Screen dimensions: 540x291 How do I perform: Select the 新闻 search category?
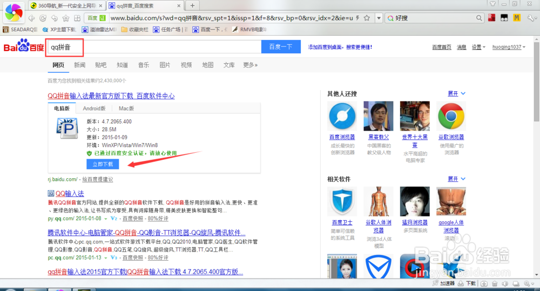pyautogui.click(x=79, y=65)
